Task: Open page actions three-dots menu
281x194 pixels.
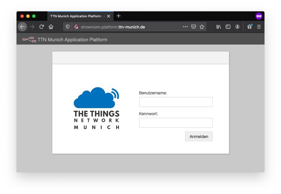Action: pyautogui.click(x=185, y=27)
